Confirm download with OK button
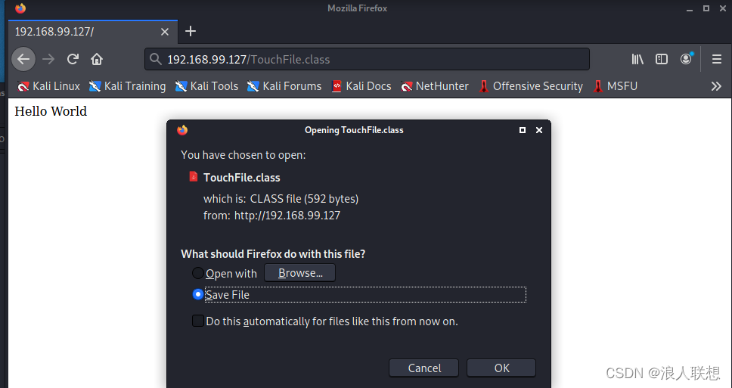The height and width of the screenshot is (388, 732). click(501, 368)
